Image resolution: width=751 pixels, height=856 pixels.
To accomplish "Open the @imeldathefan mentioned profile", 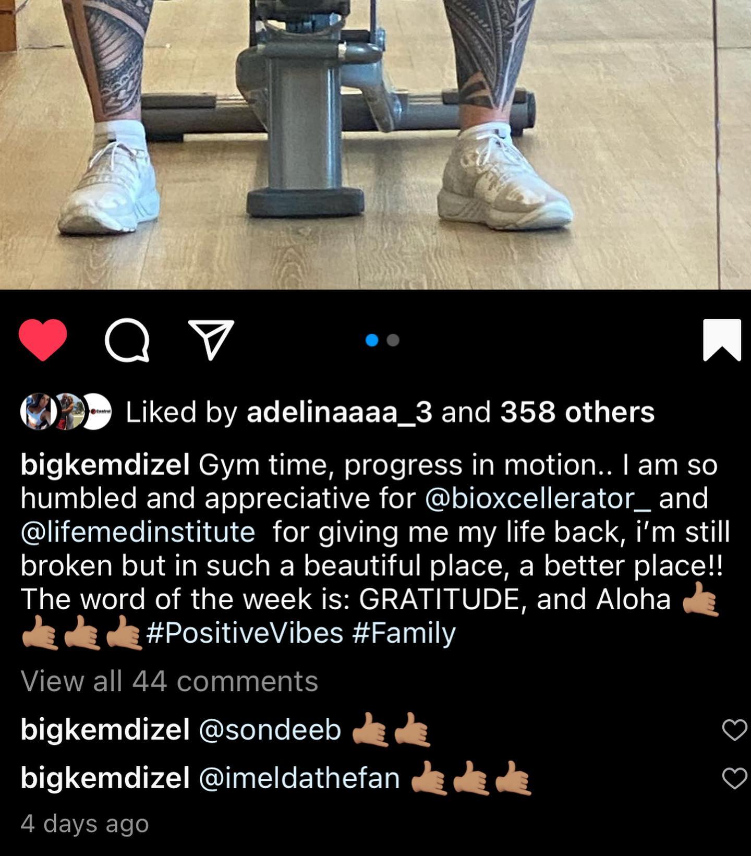I will (299, 778).
